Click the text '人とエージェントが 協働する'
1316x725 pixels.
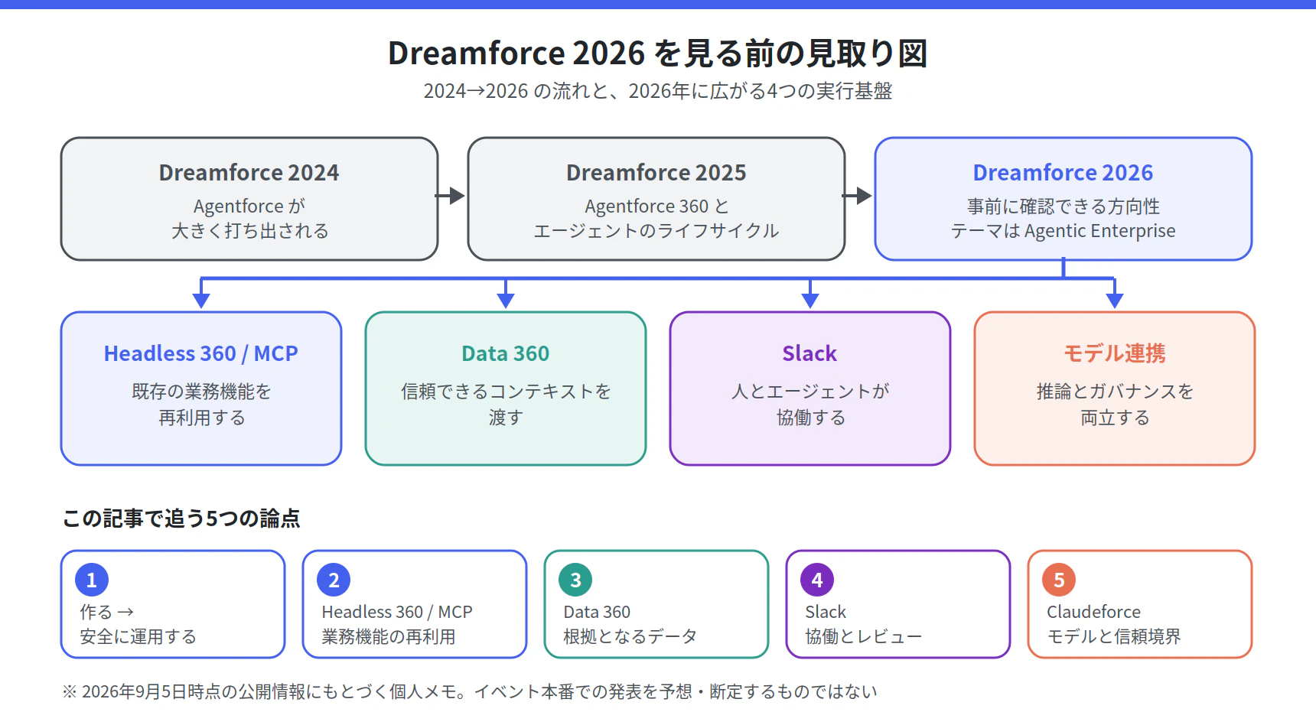[810, 405]
